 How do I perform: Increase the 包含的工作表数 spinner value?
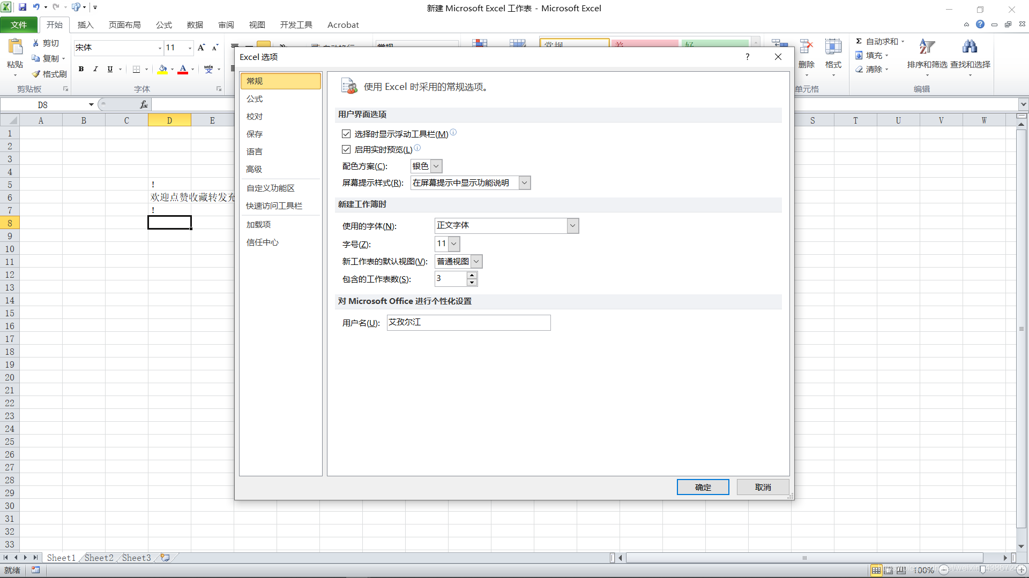pyautogui.click(x=472, y=275)
